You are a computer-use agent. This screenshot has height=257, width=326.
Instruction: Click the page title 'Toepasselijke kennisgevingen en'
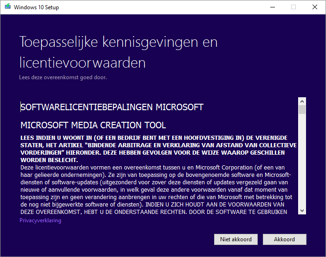118,42
